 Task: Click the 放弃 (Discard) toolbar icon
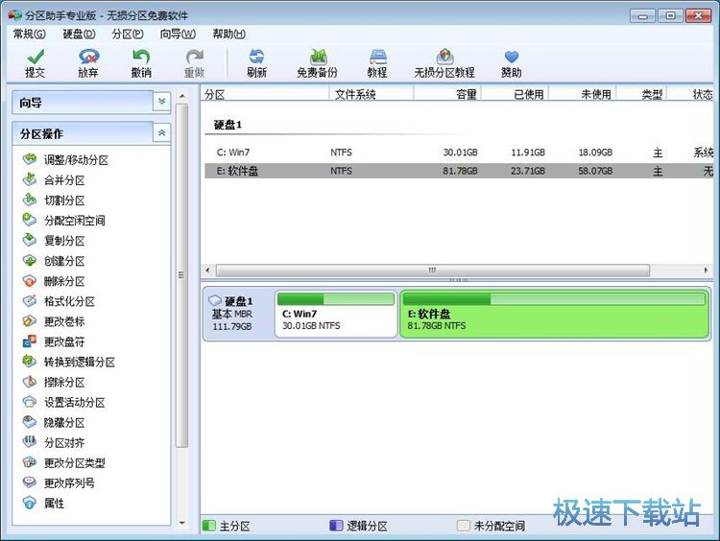pos(88,63)
